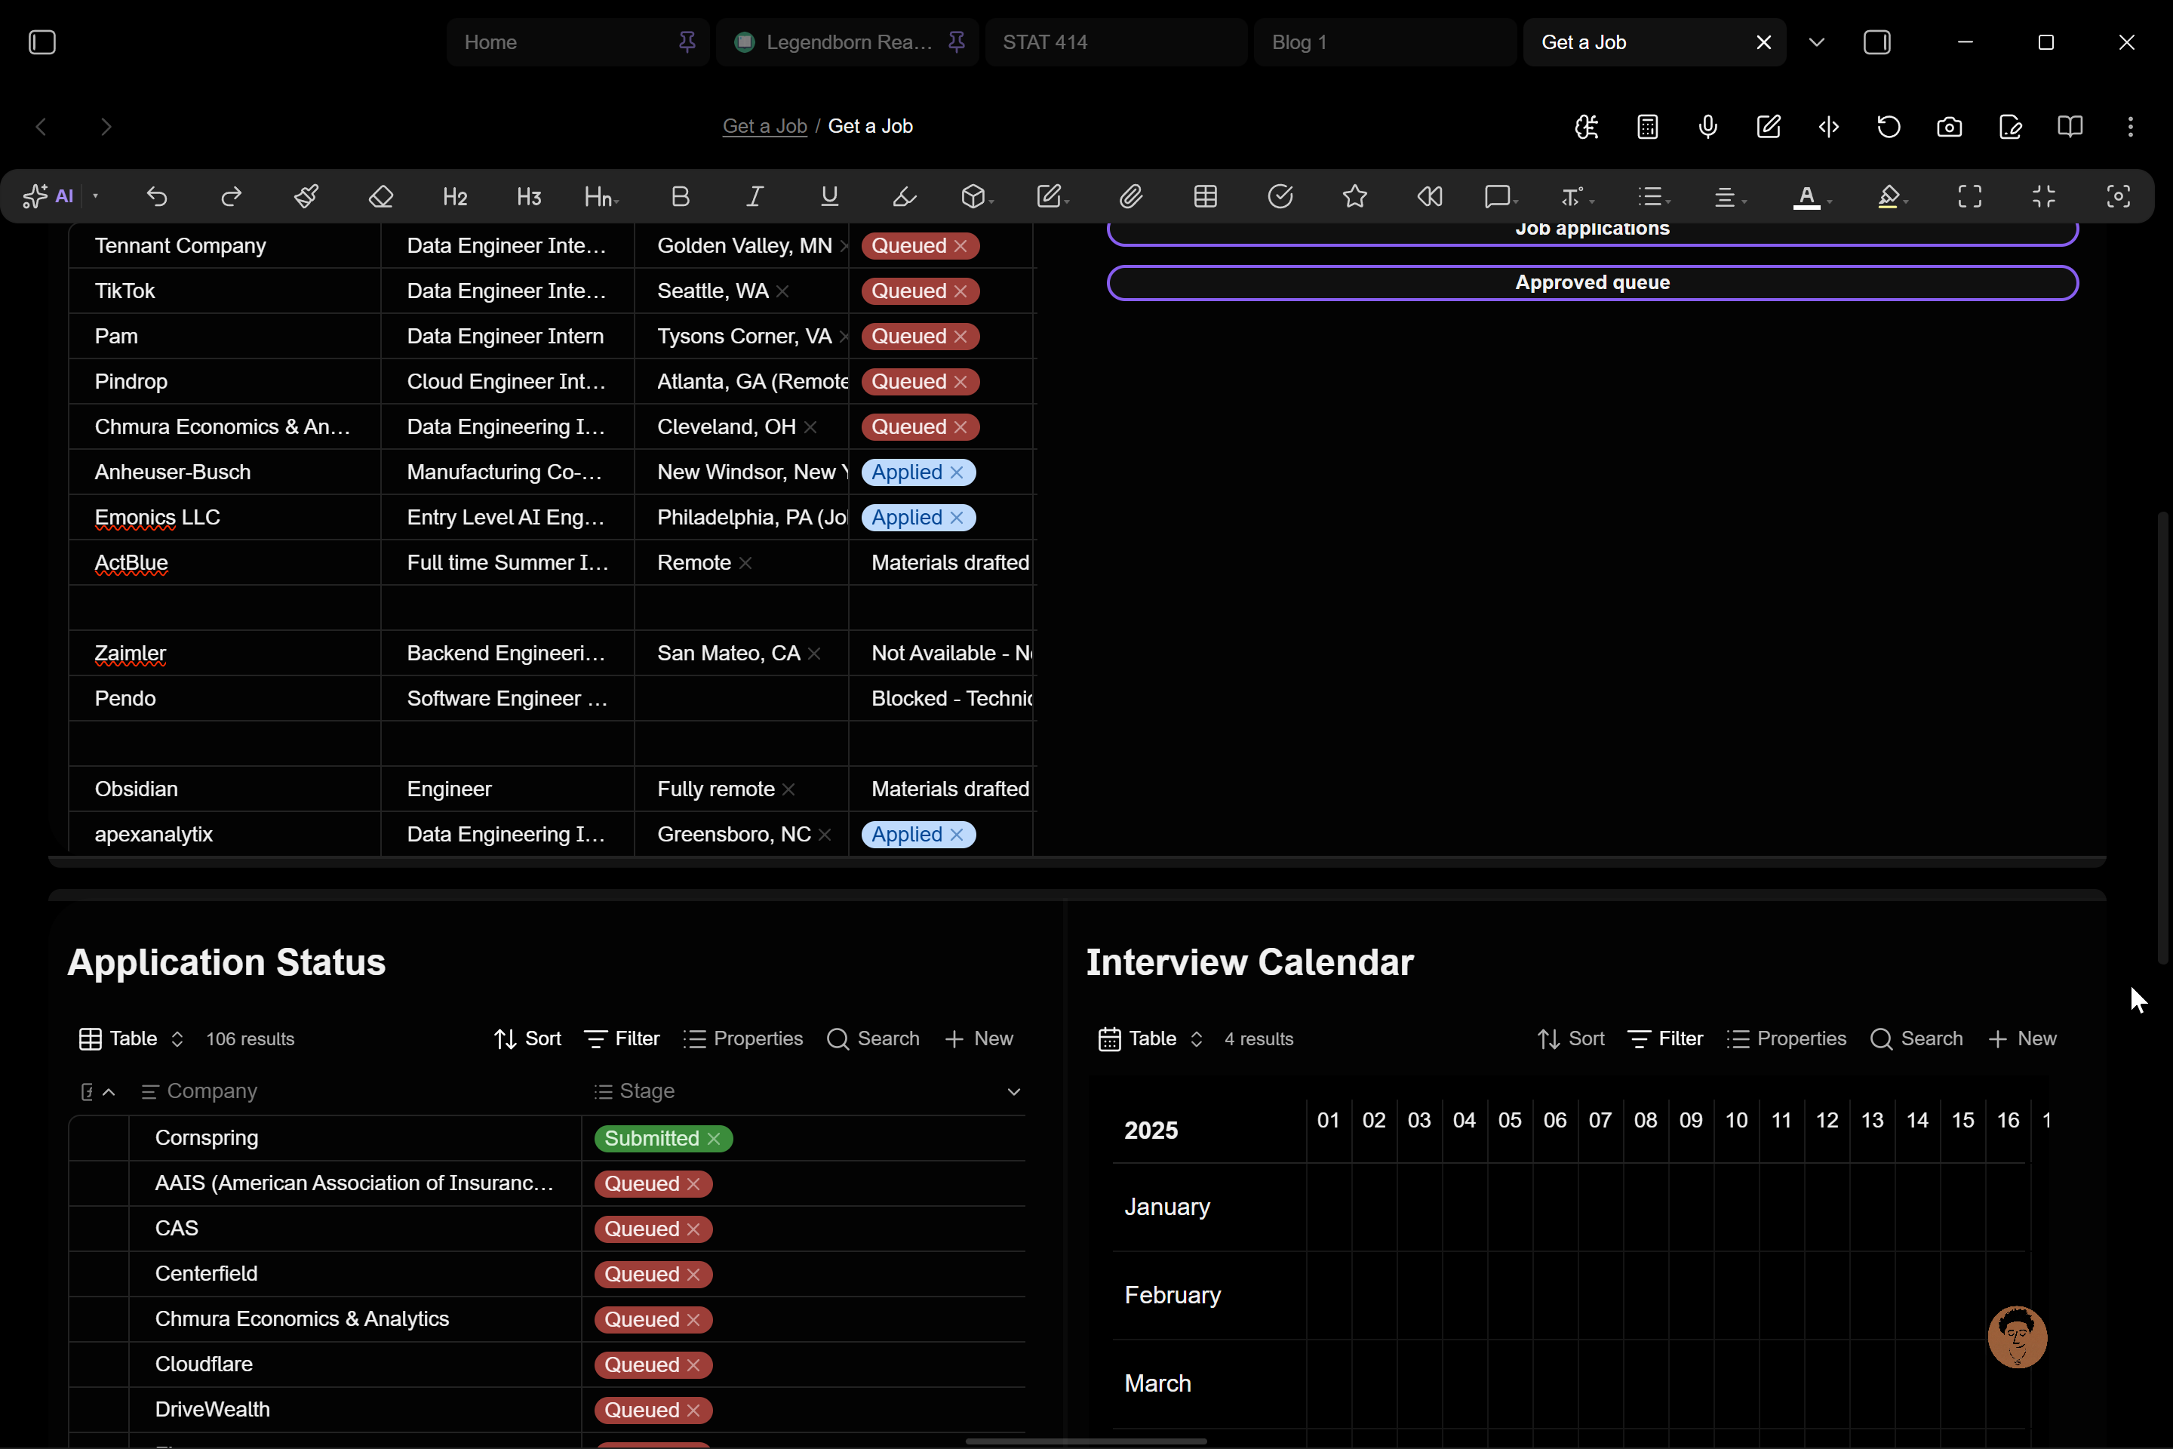Toggle the right sidebar panel icon

pos(1876,42)
